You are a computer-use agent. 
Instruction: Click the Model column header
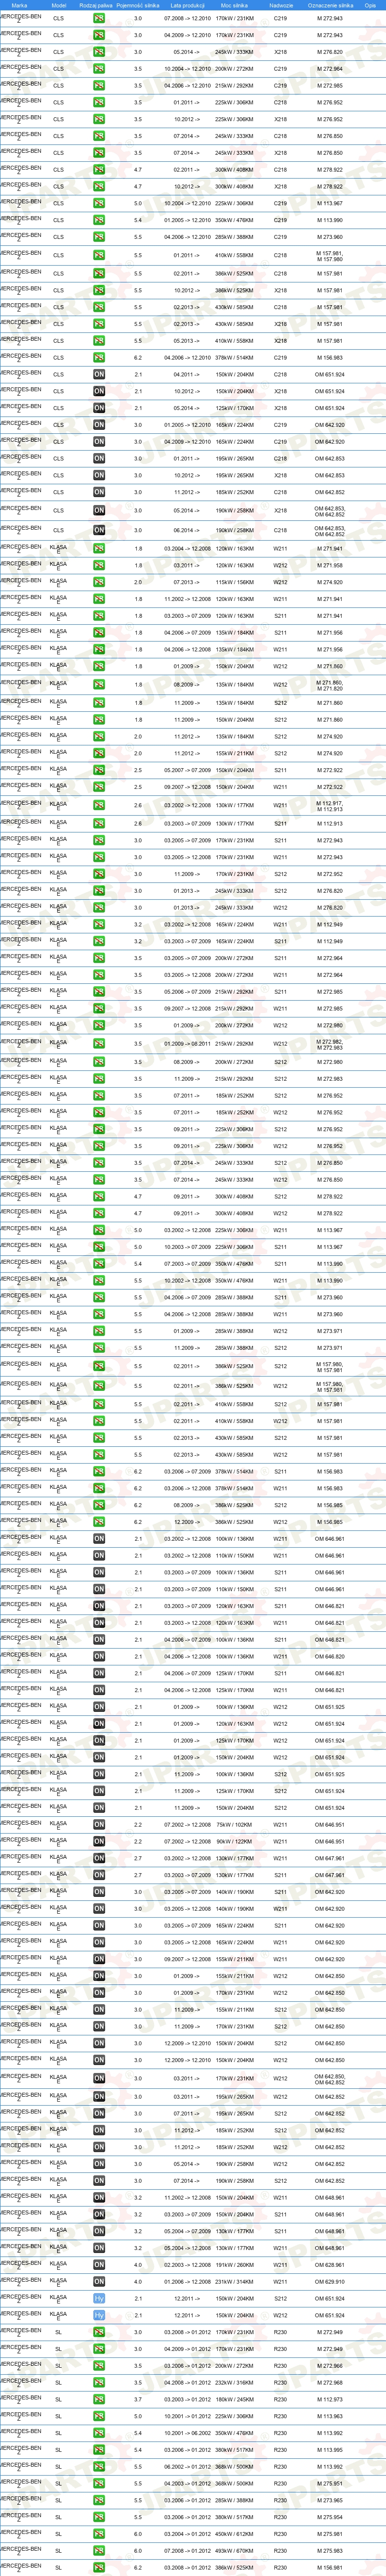pos(58,5)
